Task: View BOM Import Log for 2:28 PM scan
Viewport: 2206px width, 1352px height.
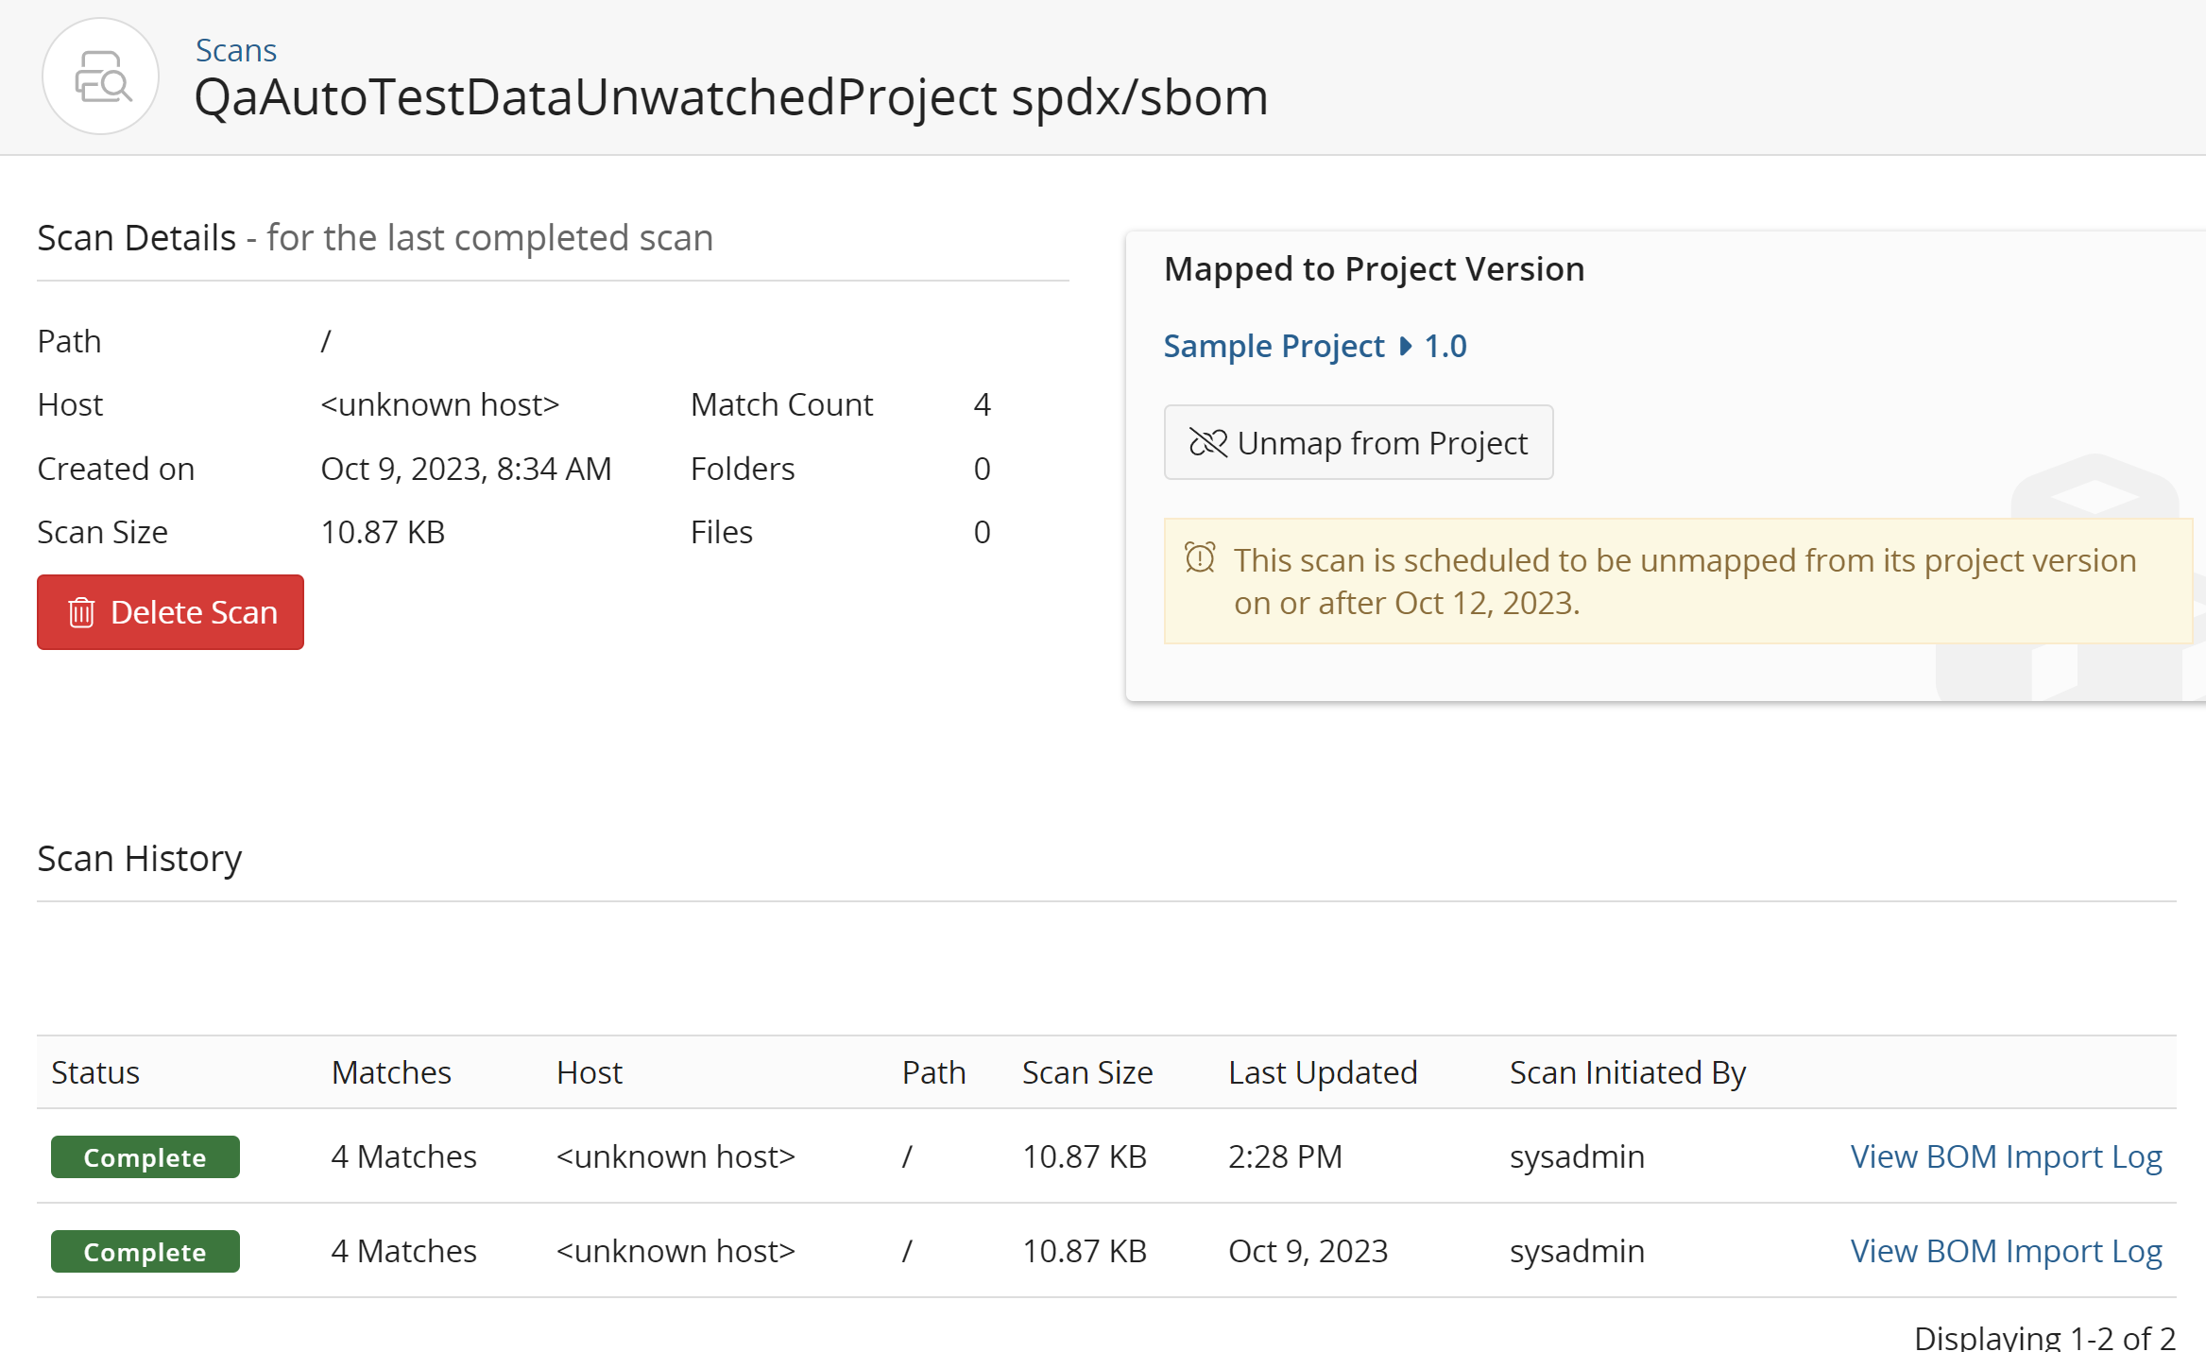Action: coord(2006,1156)
